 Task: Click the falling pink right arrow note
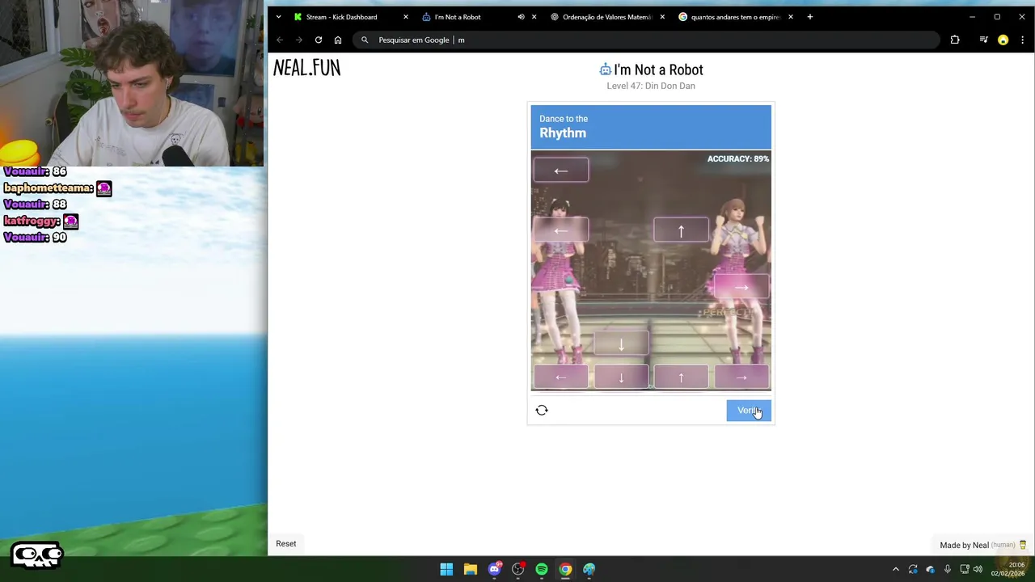(x=741, y=287)
